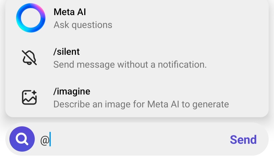Click the bold /silent label text
This screenshot has height=158, width=274.
(x=66, y=51)
